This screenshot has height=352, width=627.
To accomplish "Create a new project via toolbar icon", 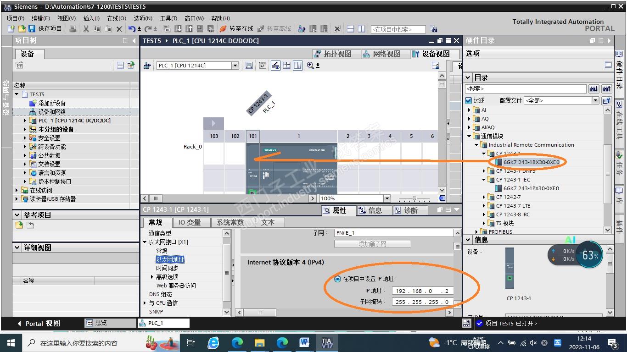I will pyautogui.click(x=11, y=29).
